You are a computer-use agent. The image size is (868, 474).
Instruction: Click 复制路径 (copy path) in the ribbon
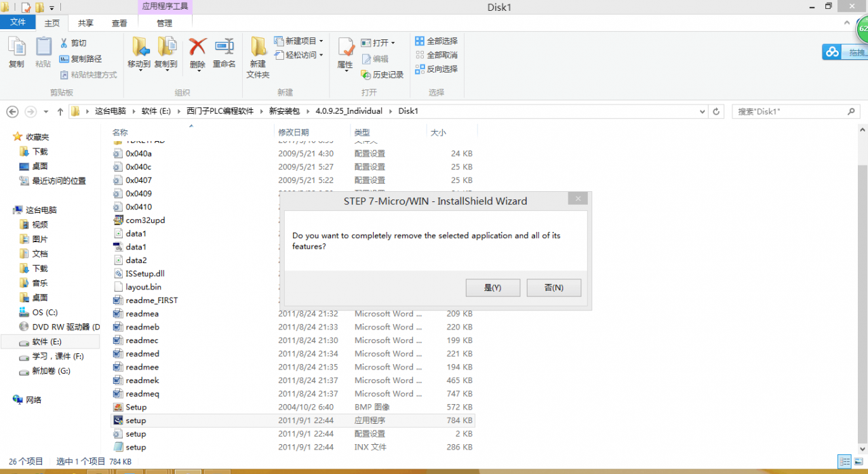[x=81, y=59]
